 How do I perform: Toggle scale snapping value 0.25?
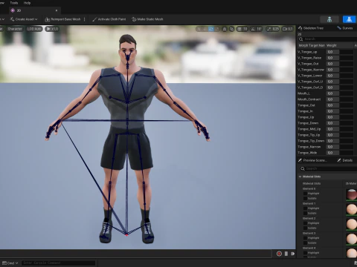click(273, 29)
